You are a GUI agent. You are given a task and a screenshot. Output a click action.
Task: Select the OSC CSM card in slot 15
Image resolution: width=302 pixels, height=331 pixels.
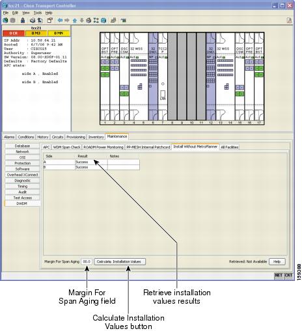[x=240, y=77]
